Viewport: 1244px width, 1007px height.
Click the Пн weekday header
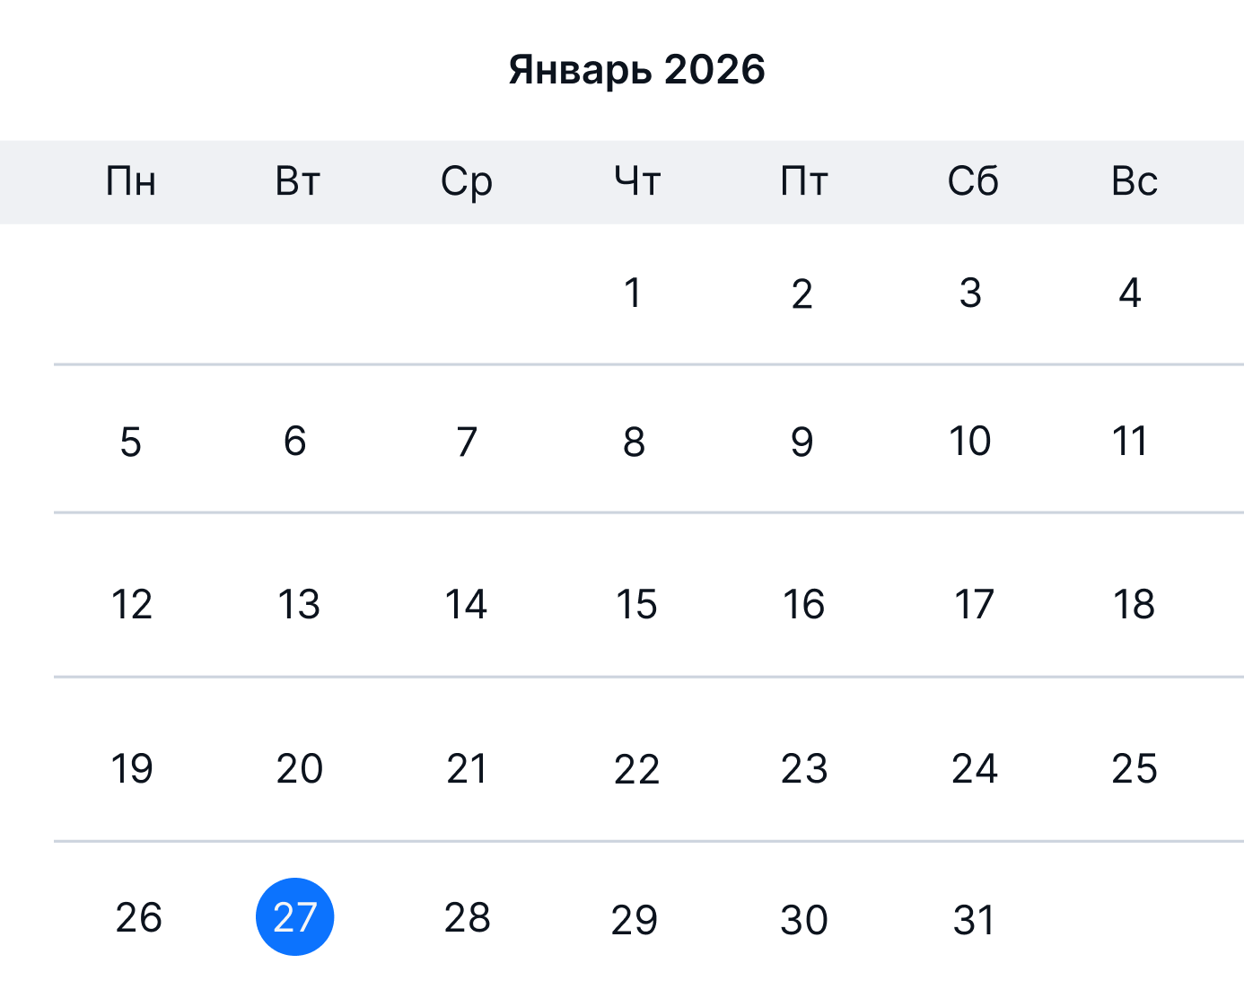tap(131, 181)
